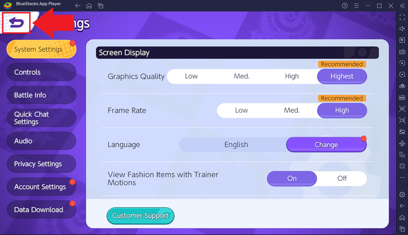Turn On View Fashion Items with Trainer Motions
The width and height of the screenshot is (408, 235).
[292, 178]
